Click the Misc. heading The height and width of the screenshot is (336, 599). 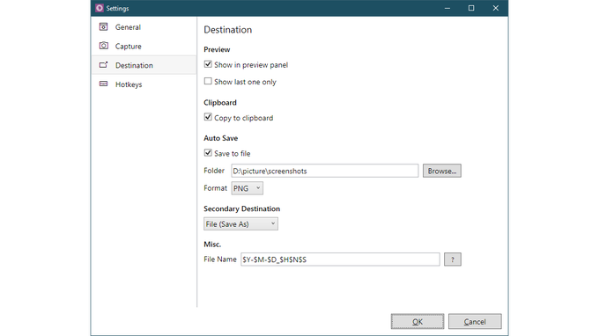[212, 245]
